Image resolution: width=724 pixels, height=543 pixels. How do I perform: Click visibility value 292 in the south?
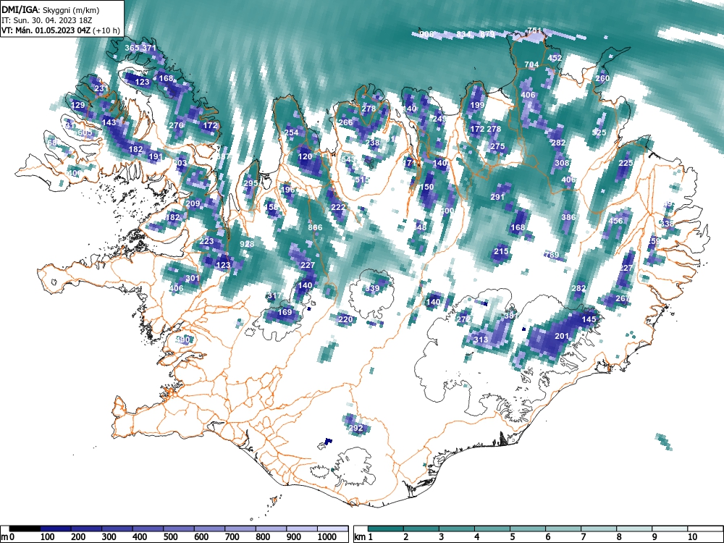[x=355, y=428]
